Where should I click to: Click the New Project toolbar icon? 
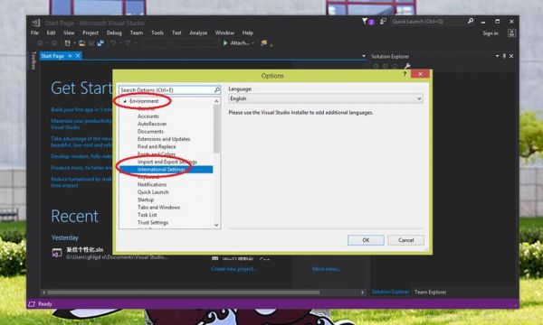click(68, 43)
